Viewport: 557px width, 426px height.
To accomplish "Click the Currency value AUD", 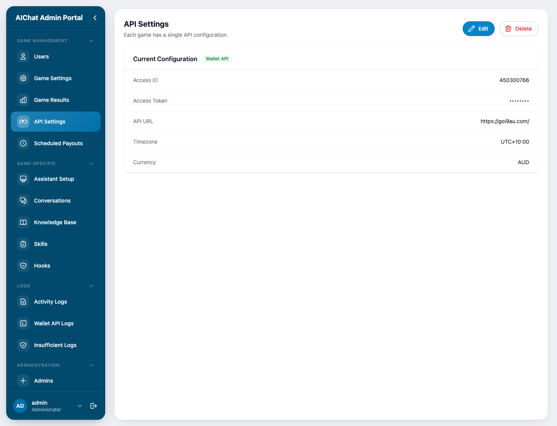I will 523,162.
